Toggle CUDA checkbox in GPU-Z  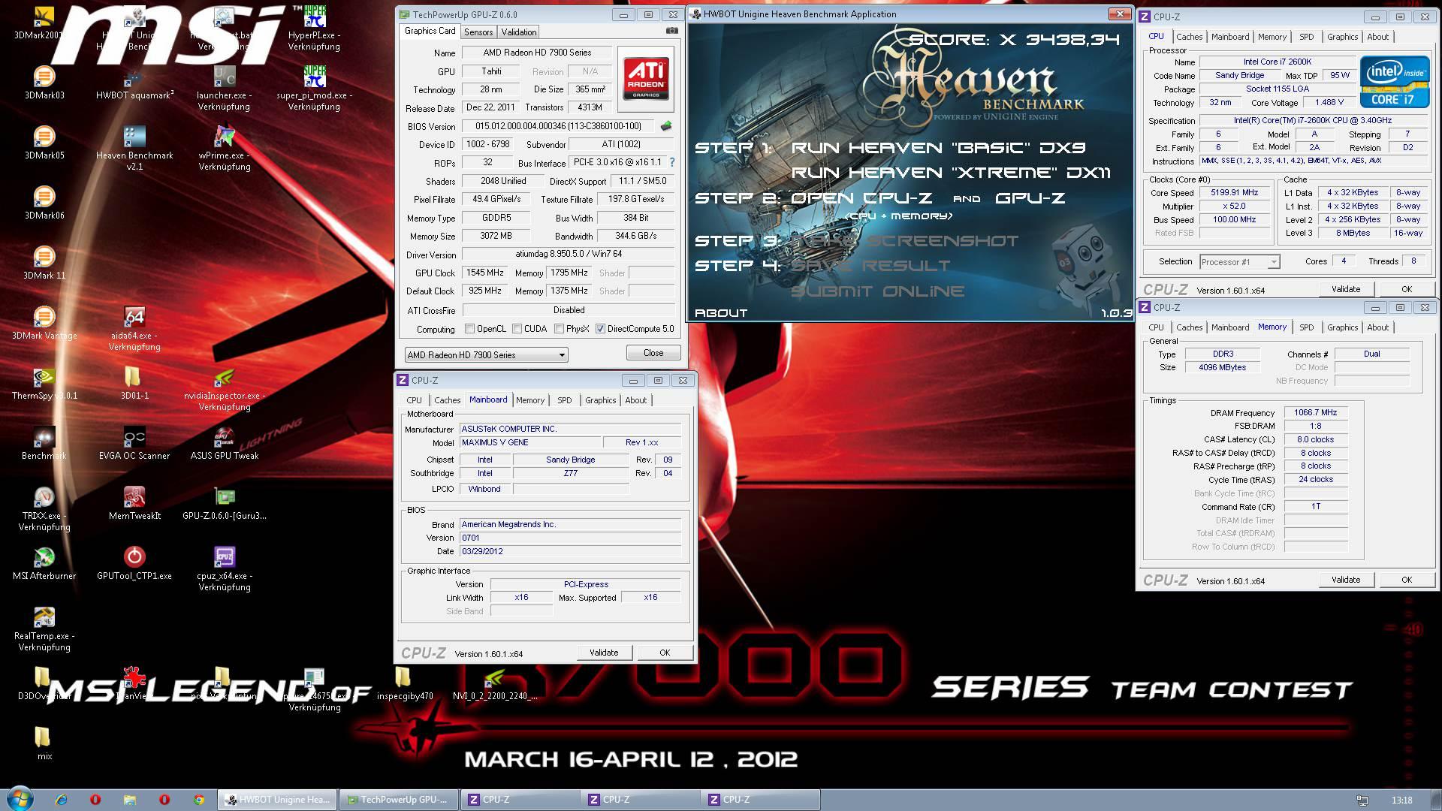517,329
